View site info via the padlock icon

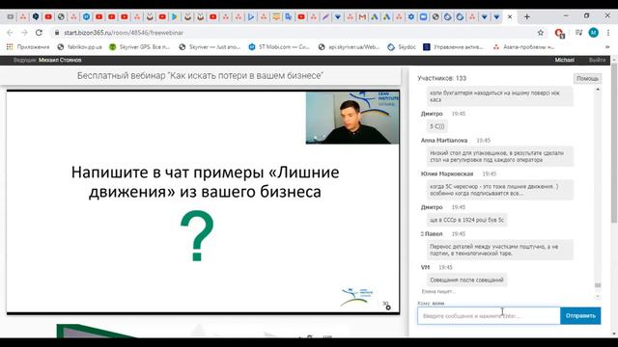pyautogui.click(x=57, y=33)
